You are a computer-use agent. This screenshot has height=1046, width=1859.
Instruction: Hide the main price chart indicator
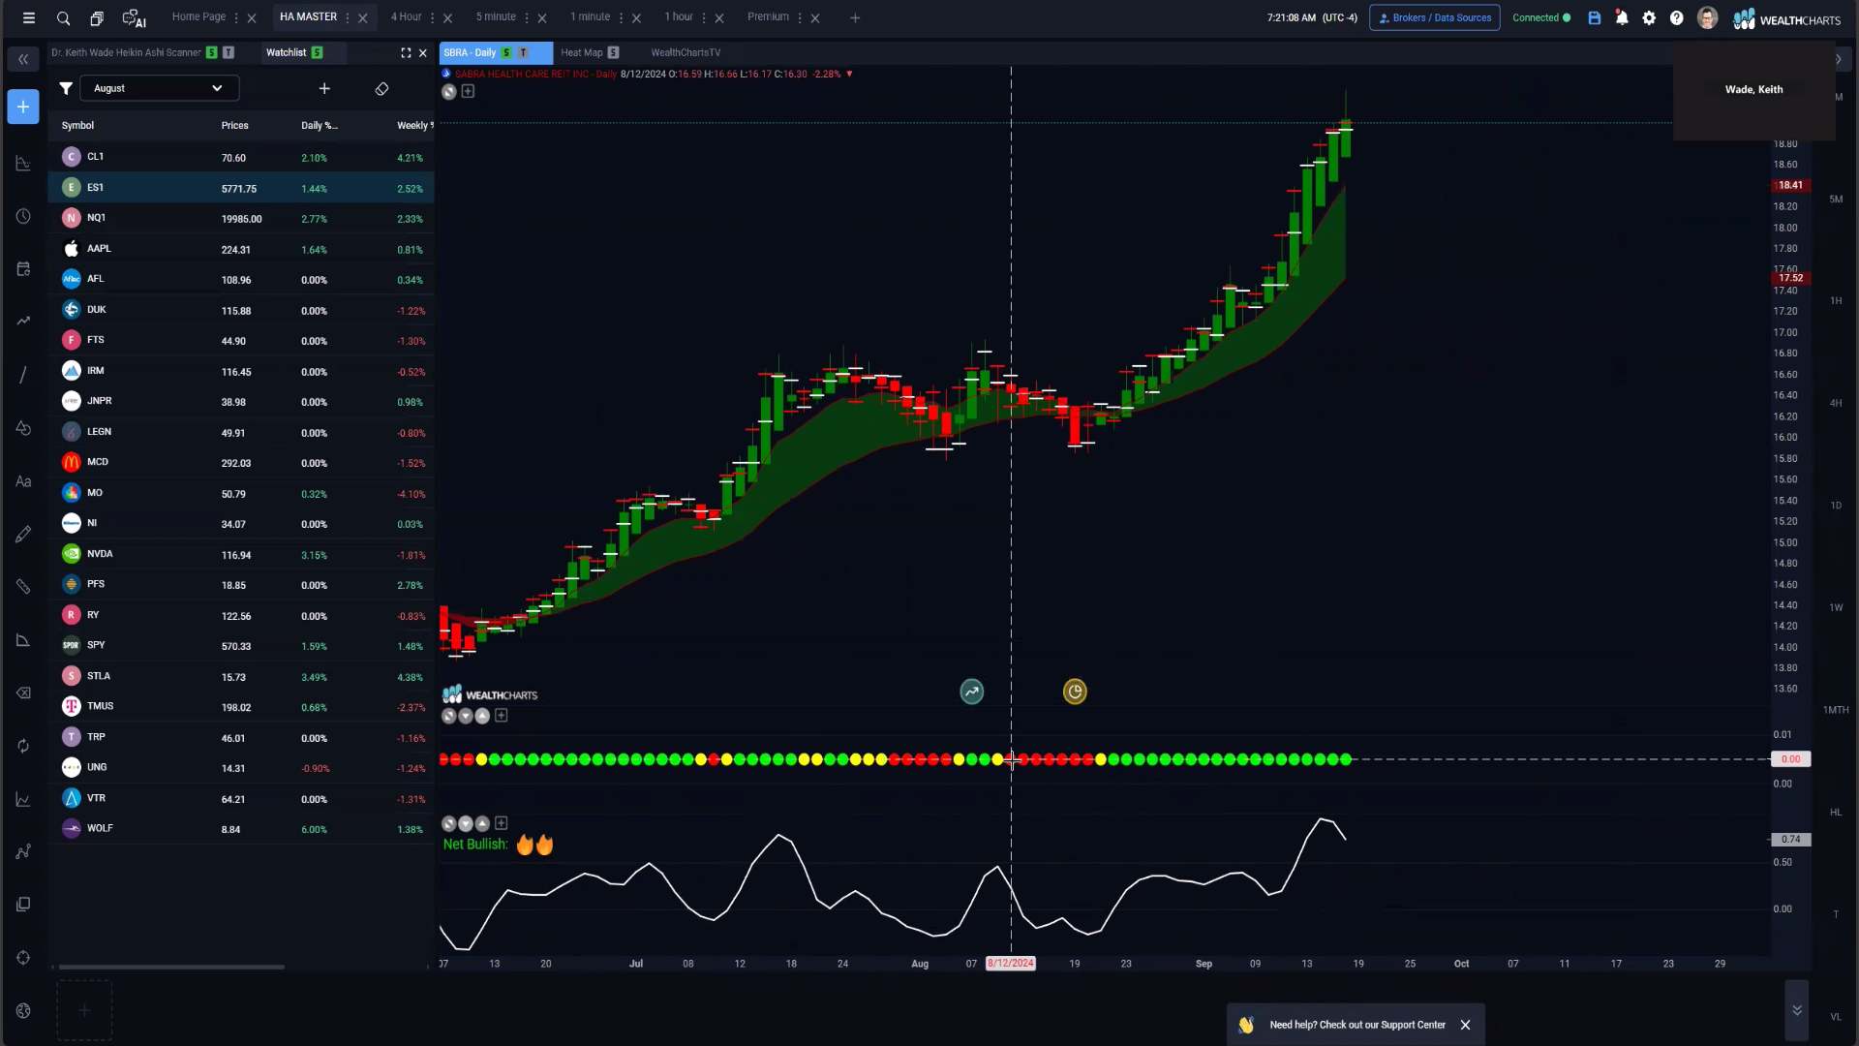[x=448, y=92]
